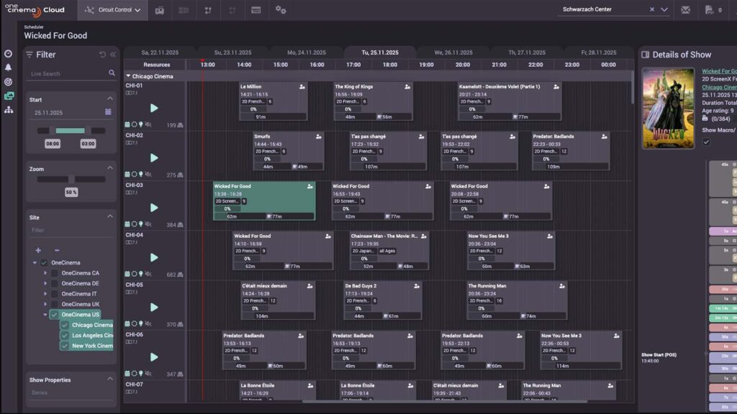Image resolution: width=737 pixels, height=414 pixels.
Task: Uncheck the OneCinema US checkbox
Action: pyautogui.click(x=54, y=315)
